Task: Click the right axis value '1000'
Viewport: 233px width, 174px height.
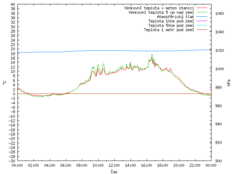Action: click(220, 69)
